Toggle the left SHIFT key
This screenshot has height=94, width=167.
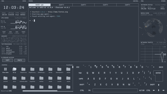[x=82, y=85]
